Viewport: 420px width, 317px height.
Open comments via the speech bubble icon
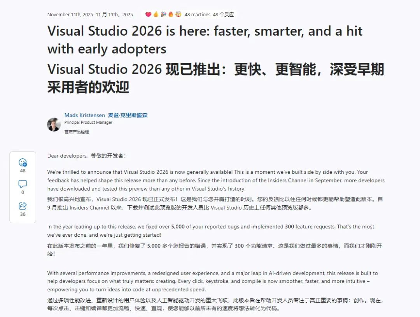[x=23, y=184]
